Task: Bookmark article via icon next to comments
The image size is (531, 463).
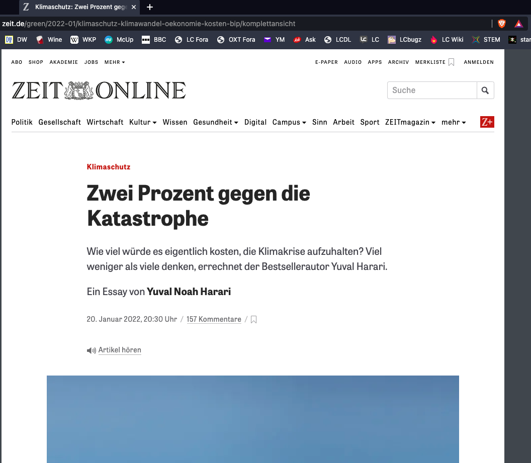Action: click(254, 320)
